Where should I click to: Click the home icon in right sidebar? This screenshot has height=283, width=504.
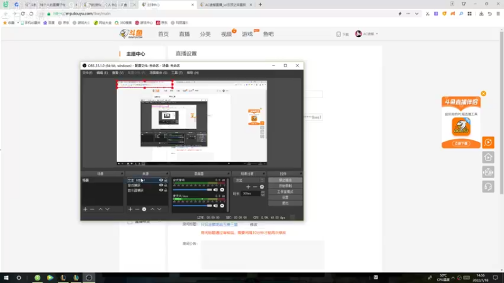(x=488, y=157)
